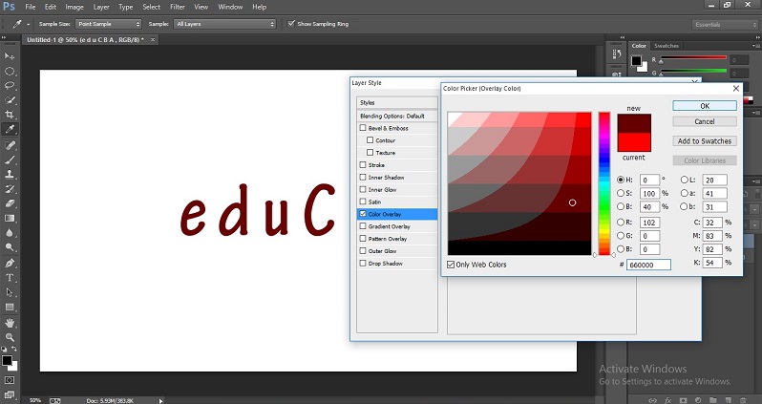Screen dimensions: 762x404
Task: Enable Inner Shadow checkbox
Action: point(363,177)
